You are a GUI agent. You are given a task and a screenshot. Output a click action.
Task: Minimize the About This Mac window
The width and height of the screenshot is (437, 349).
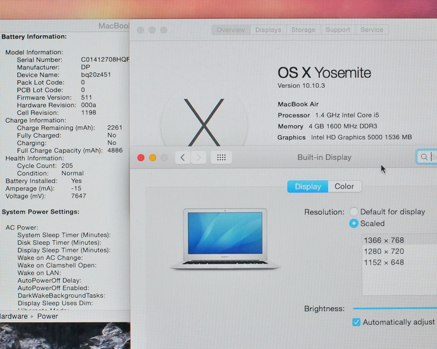pyautogui.click(x=152, y=30)
